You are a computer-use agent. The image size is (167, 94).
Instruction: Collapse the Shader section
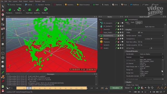pyautogui.click(x=125, y=82)
